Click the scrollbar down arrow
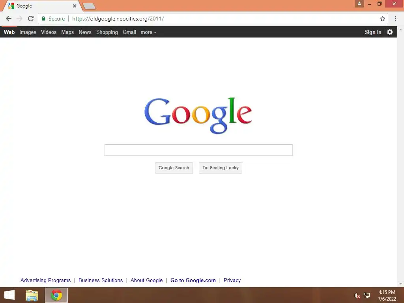This screenshot has width=404, height=303. point(401,284)
